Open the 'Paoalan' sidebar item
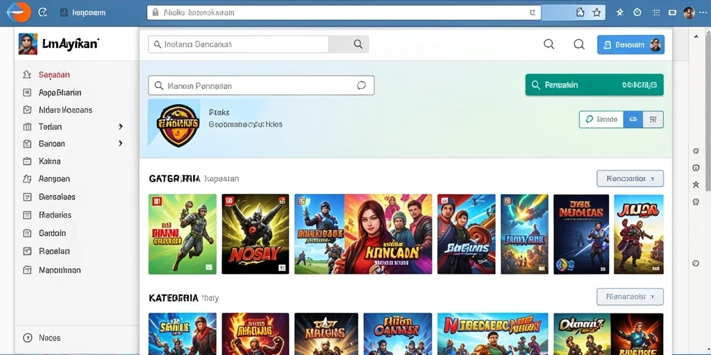 pyautogui.click(x=54, y=251)
